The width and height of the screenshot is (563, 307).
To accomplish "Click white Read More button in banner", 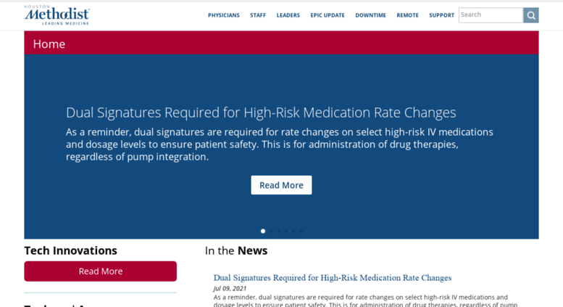I will point(281,185).
